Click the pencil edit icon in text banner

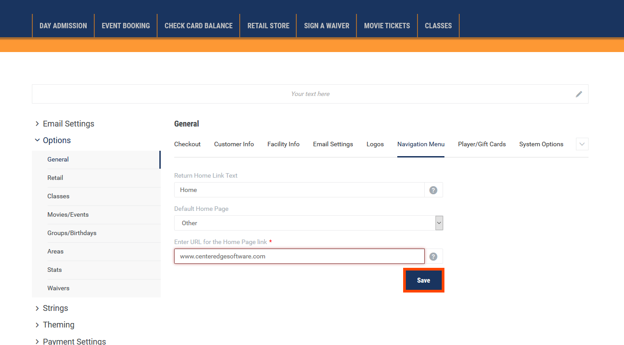pos(579,94)
